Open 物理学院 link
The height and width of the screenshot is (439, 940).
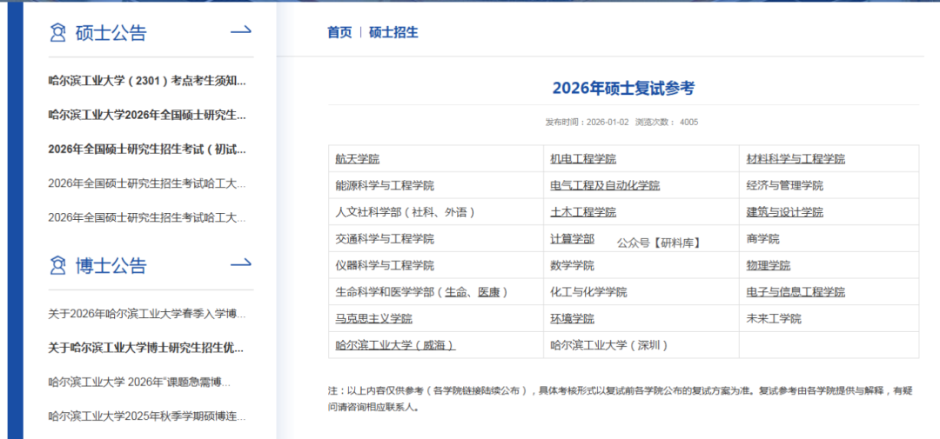tap(768, 265)
